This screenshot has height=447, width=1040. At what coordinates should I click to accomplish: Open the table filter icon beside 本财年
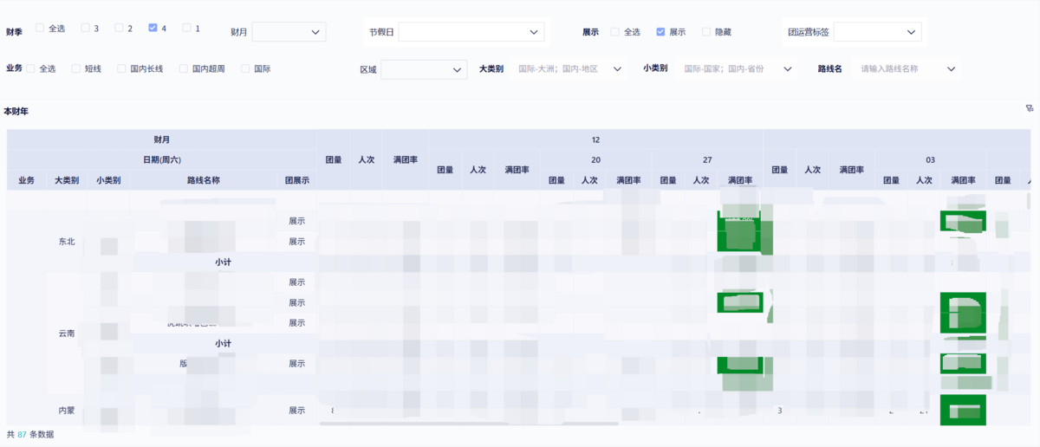click(1029, 109)
